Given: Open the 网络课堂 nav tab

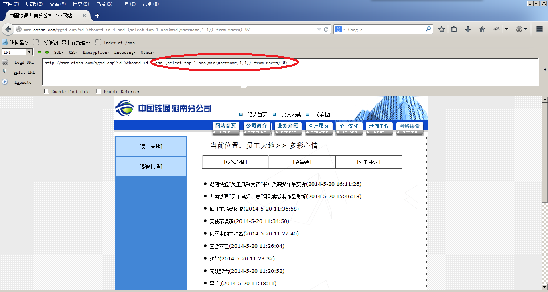Looking at the screenshot, I should click(x=410, y=128).
